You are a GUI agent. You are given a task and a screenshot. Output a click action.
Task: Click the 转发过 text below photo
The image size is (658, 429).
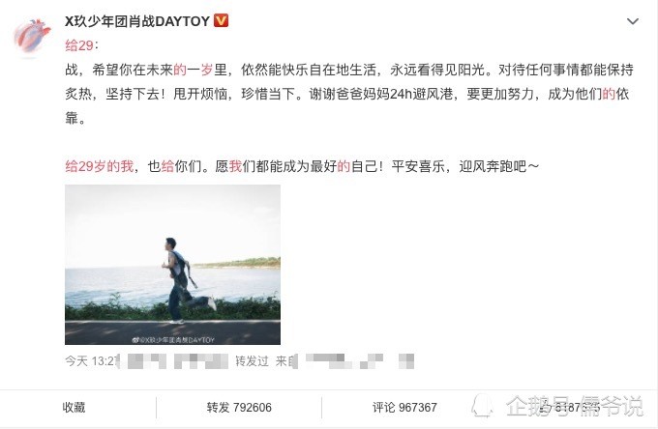click(252, 361)
